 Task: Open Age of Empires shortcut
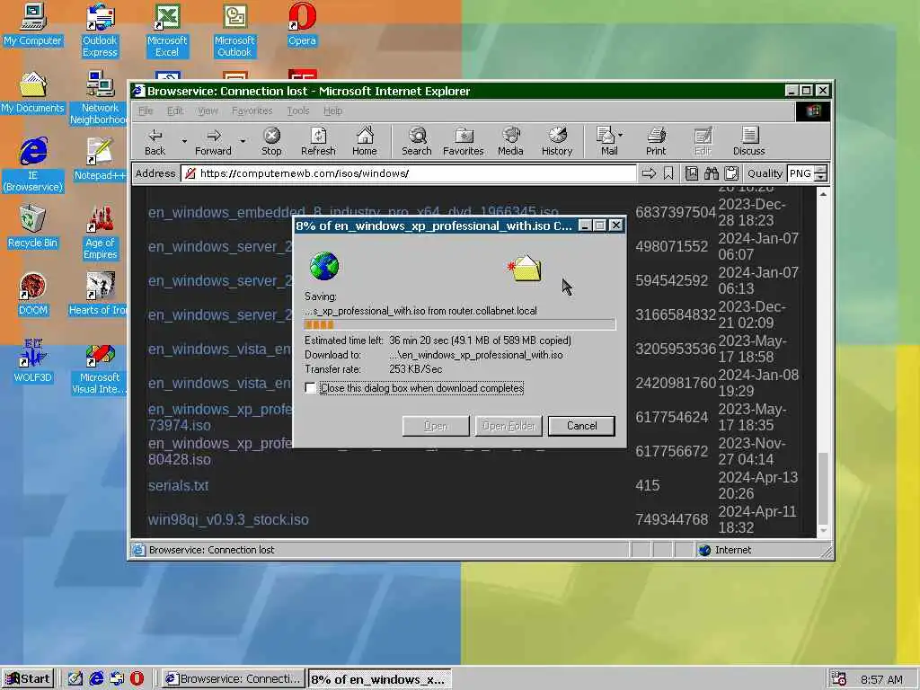point(100,233)
